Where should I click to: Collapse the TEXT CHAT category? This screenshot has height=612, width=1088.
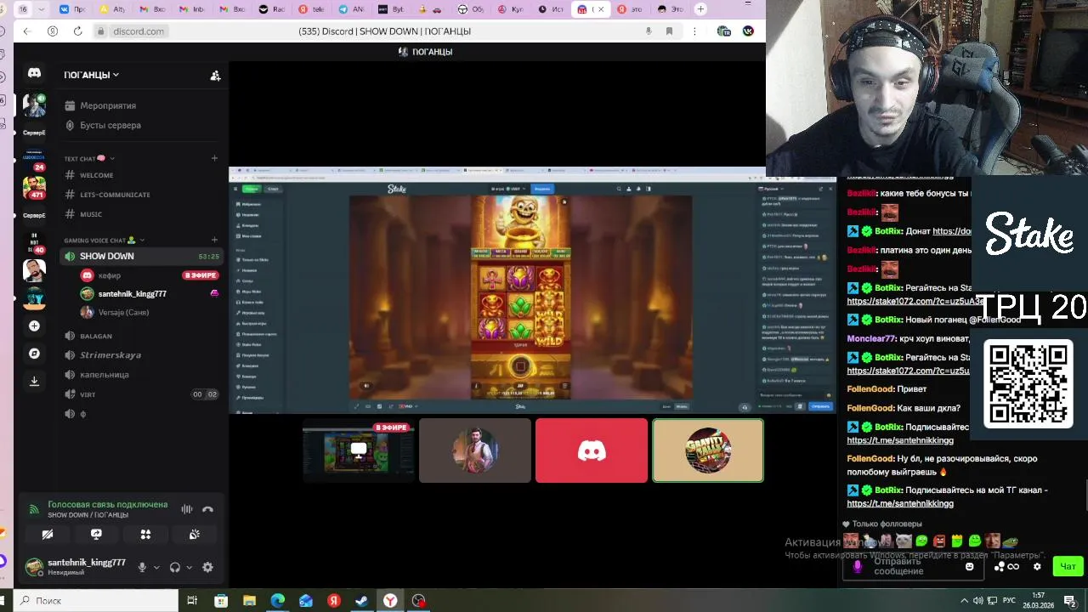88,158
